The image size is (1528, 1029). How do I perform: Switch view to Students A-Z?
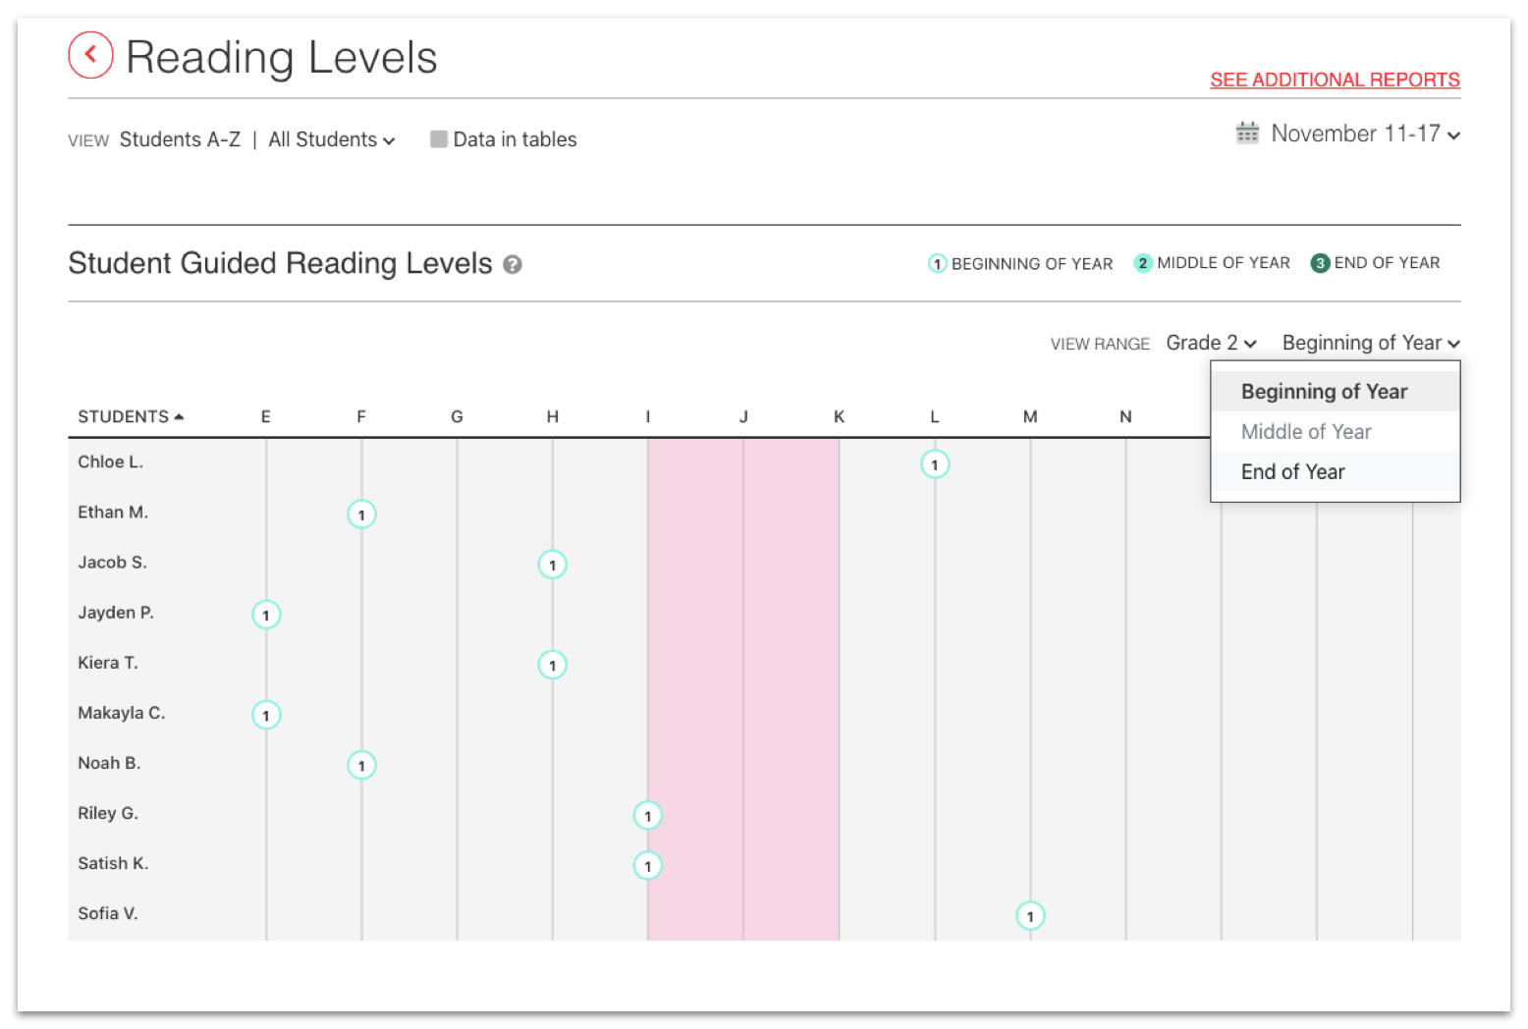tap(180, 139)
